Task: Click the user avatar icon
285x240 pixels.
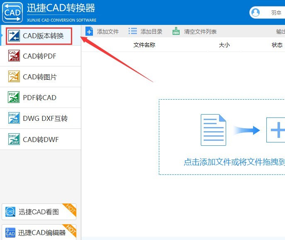Action: [x=256, y=12]
